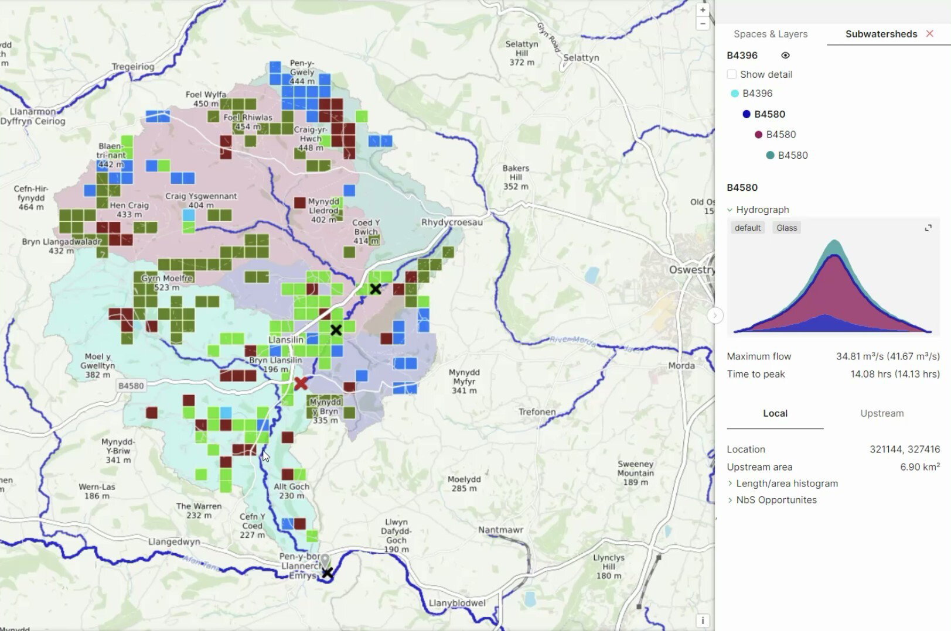Choose the default hydrograph scenario
Image resolution: width=951 pixels, height=631 pixels.
click(748, 228)
